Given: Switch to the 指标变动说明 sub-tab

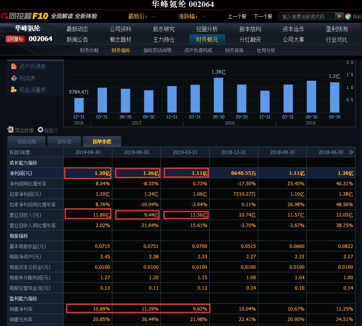Looking at the screenshot, I should tap(157, 50).
